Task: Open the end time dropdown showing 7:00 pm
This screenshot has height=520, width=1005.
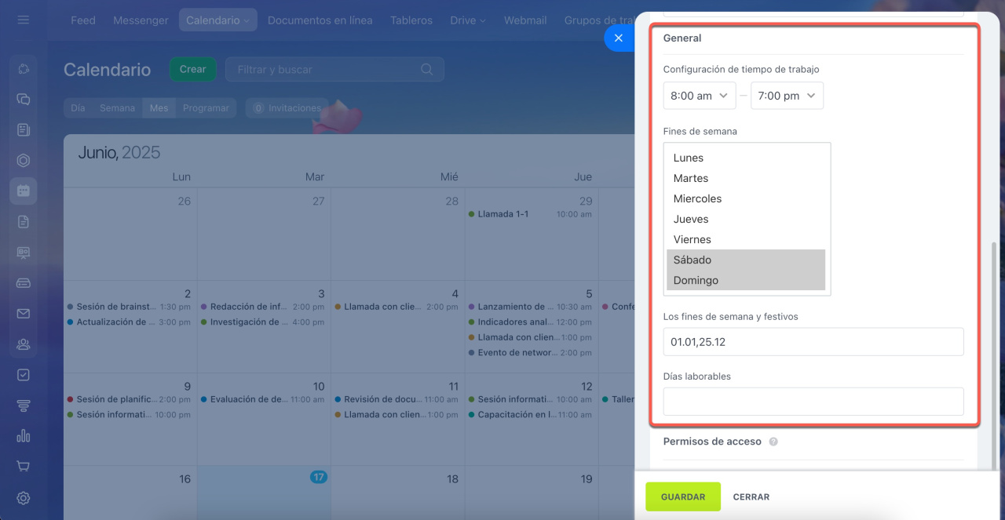Action: 787,96
